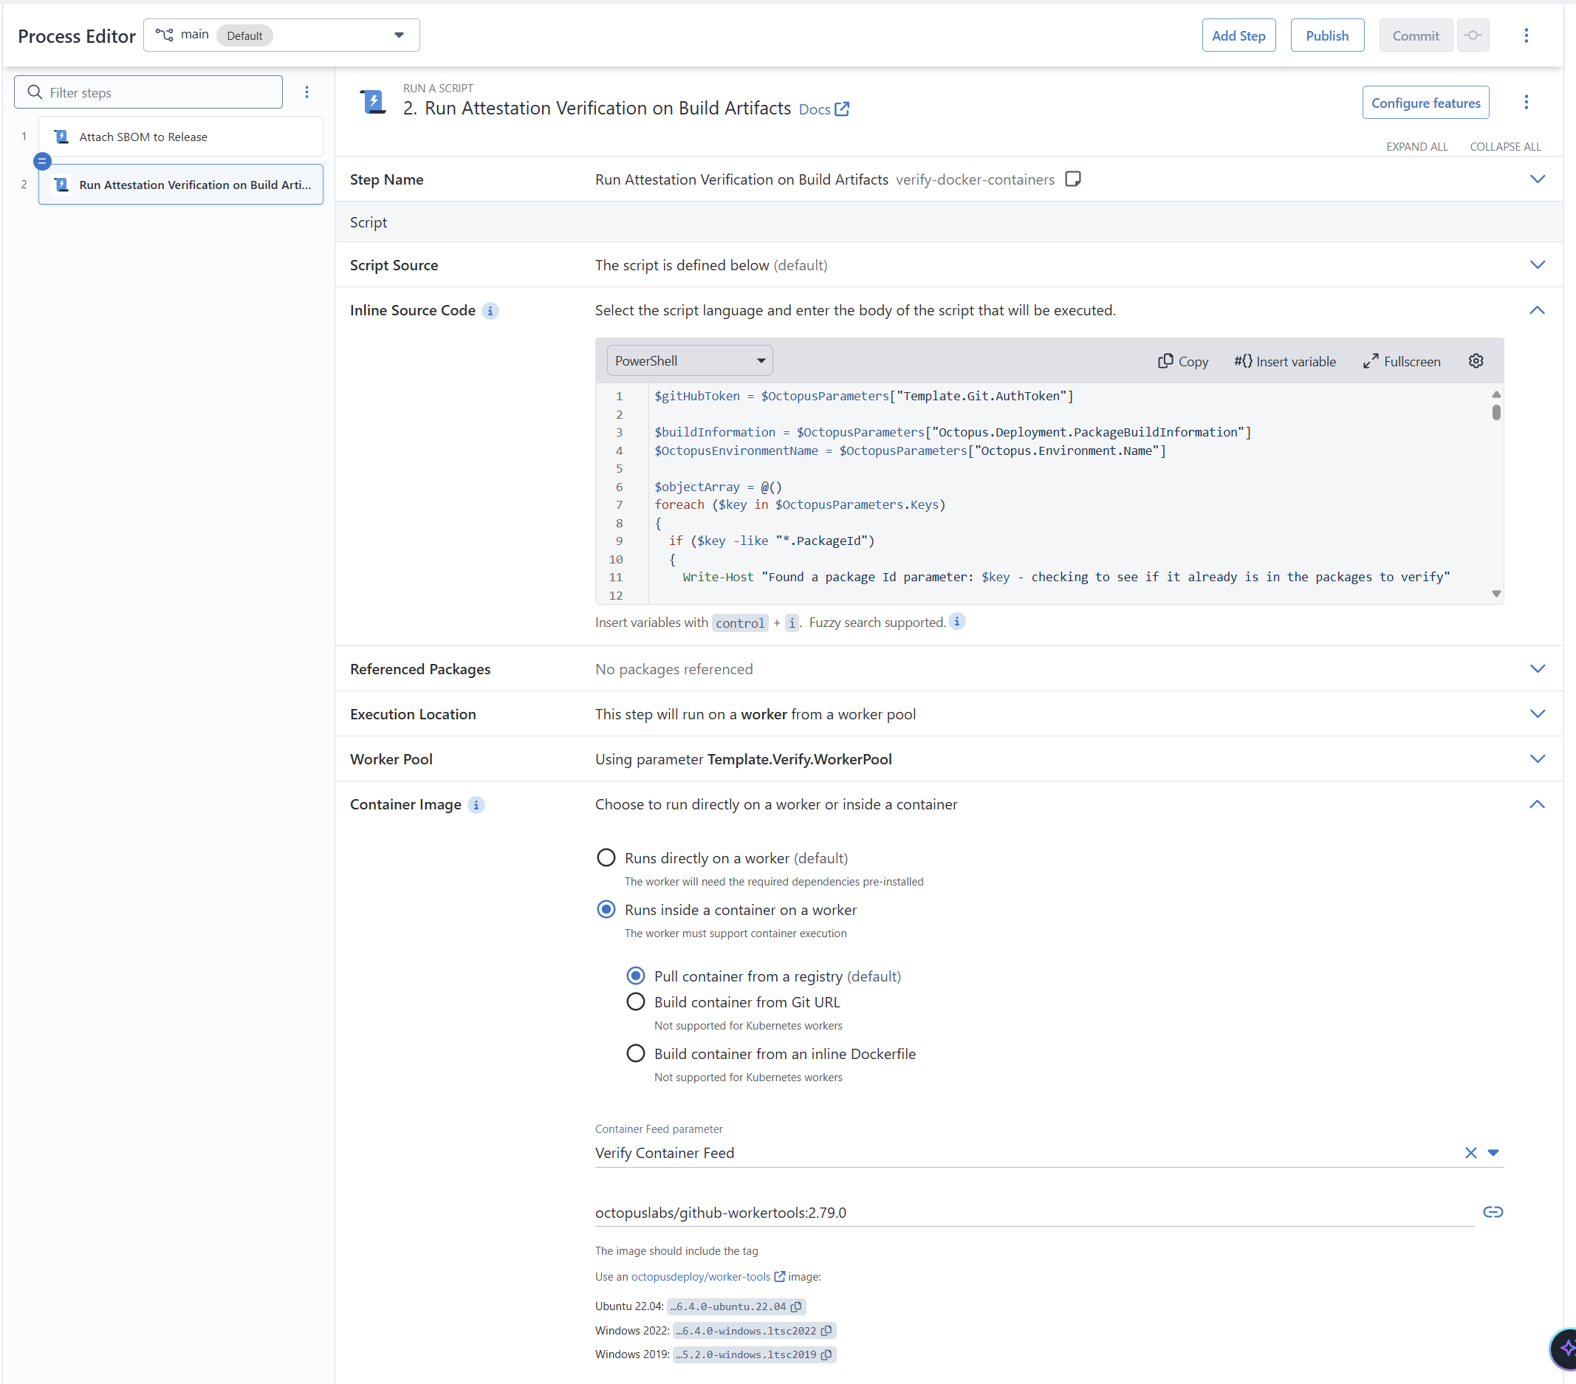Select Runs directly on a worker
Screen dimensions: 1576x1384
pos(606,857)
